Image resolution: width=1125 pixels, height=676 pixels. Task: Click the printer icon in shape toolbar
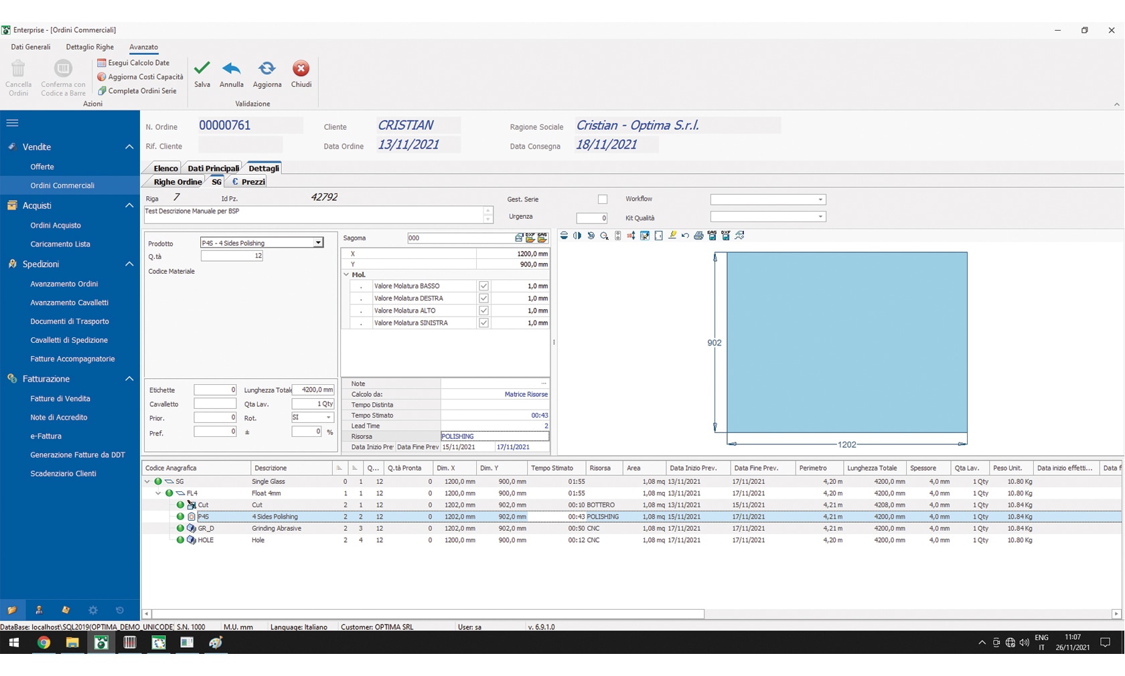coord(698,236)
